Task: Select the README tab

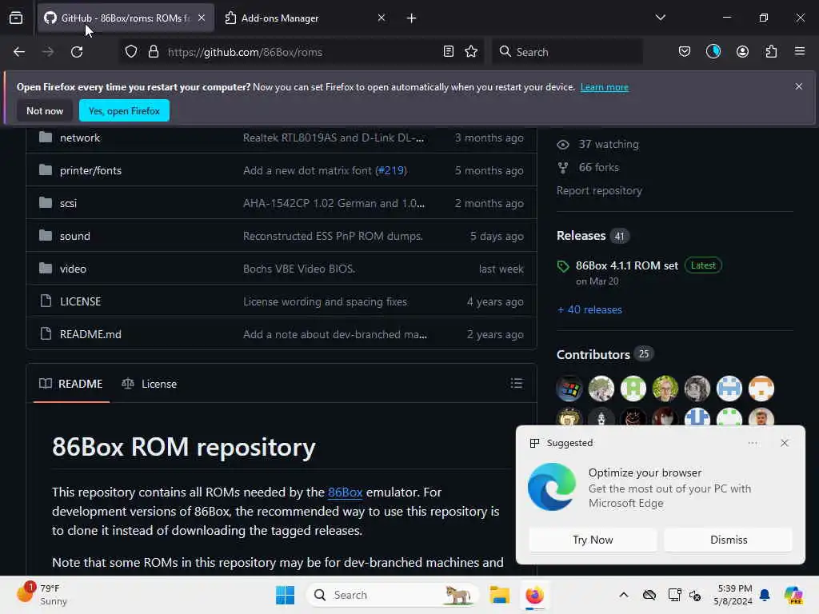Action: 71,384
